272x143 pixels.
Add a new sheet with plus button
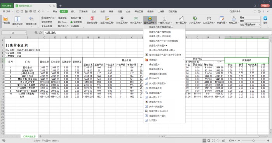pyautogui.click(x=40, y=136)
